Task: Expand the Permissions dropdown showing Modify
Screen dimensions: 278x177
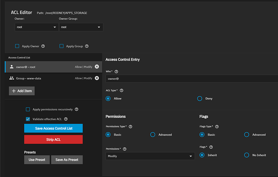Action: [x=150, y=156]
